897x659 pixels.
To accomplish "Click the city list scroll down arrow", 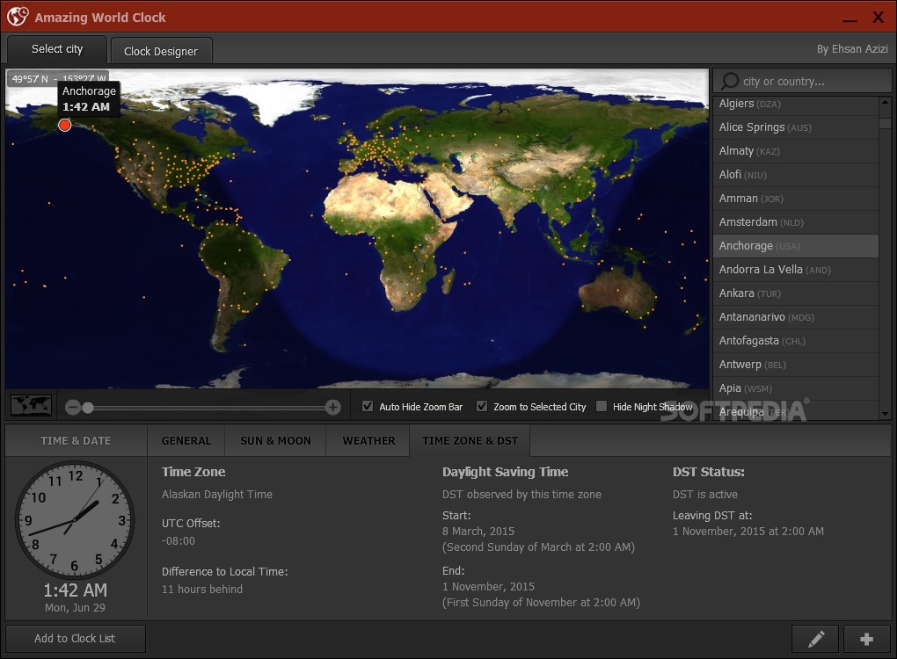I will point(885,413).
